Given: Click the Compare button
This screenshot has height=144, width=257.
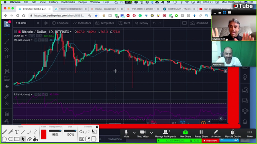Looking at the screenshot, I should coord(60,23).
